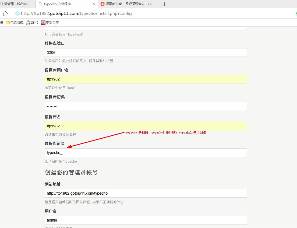Image resolution: width=297 pixels, height=228 pixels.
Task: Switch to the 撰写新文章 tab
Action: pyautogui.click(x=129, y=4)
